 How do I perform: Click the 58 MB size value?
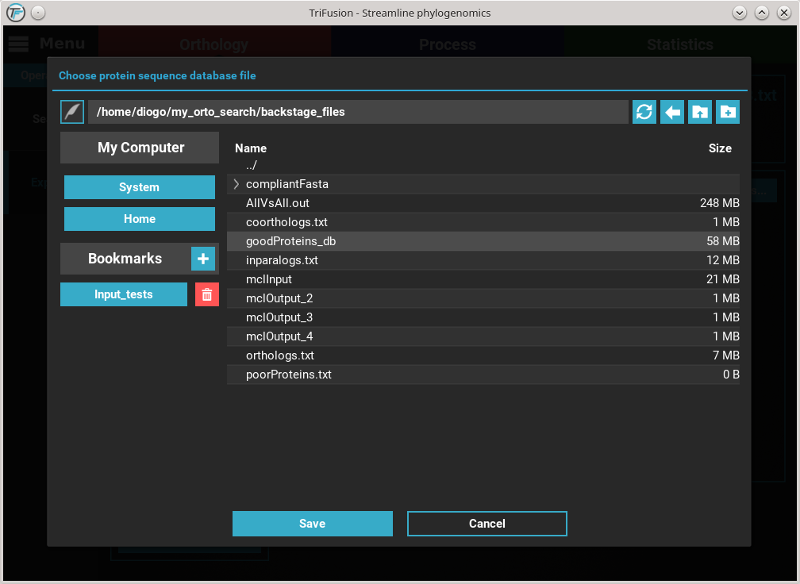(723, 241)
